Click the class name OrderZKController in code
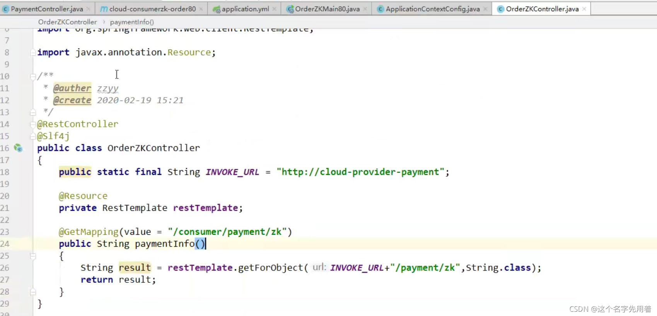Screen dimensions: 657x316 point(154,148)
